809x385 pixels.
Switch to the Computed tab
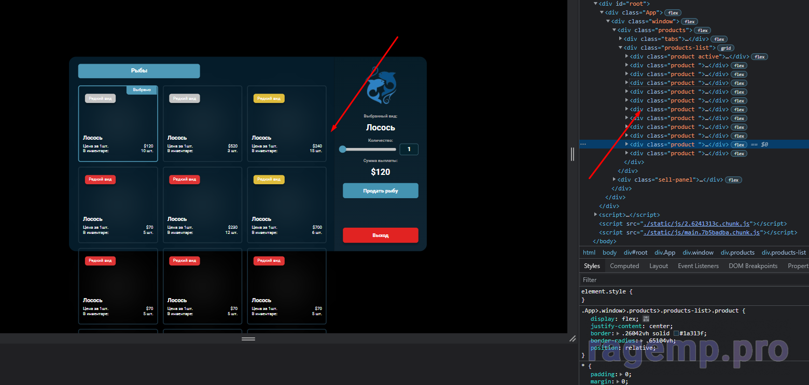[x=624, y=265]
